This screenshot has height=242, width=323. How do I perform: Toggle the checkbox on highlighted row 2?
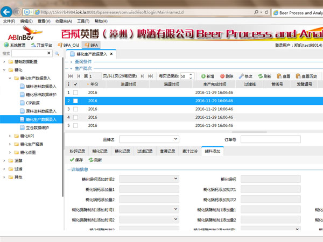pyautogui.click(x=75, y=101)
